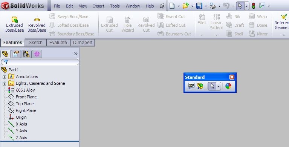Open the DimXpertManager tab

tap(37, 54)
